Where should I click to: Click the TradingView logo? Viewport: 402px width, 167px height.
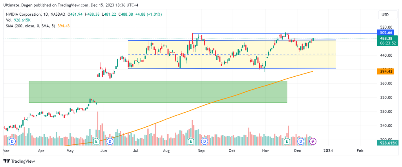(x=19, y=161)
